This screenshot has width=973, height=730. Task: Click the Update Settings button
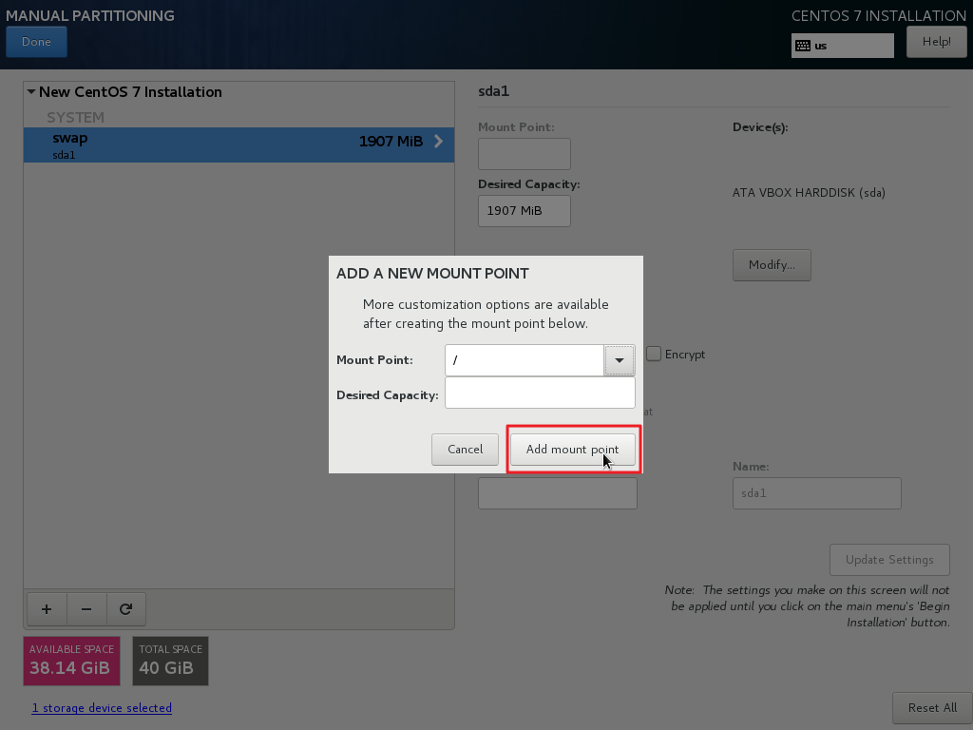point(889,560)
